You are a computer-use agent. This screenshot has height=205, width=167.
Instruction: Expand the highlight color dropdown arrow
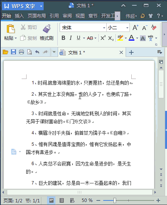(x=126, y=38)
